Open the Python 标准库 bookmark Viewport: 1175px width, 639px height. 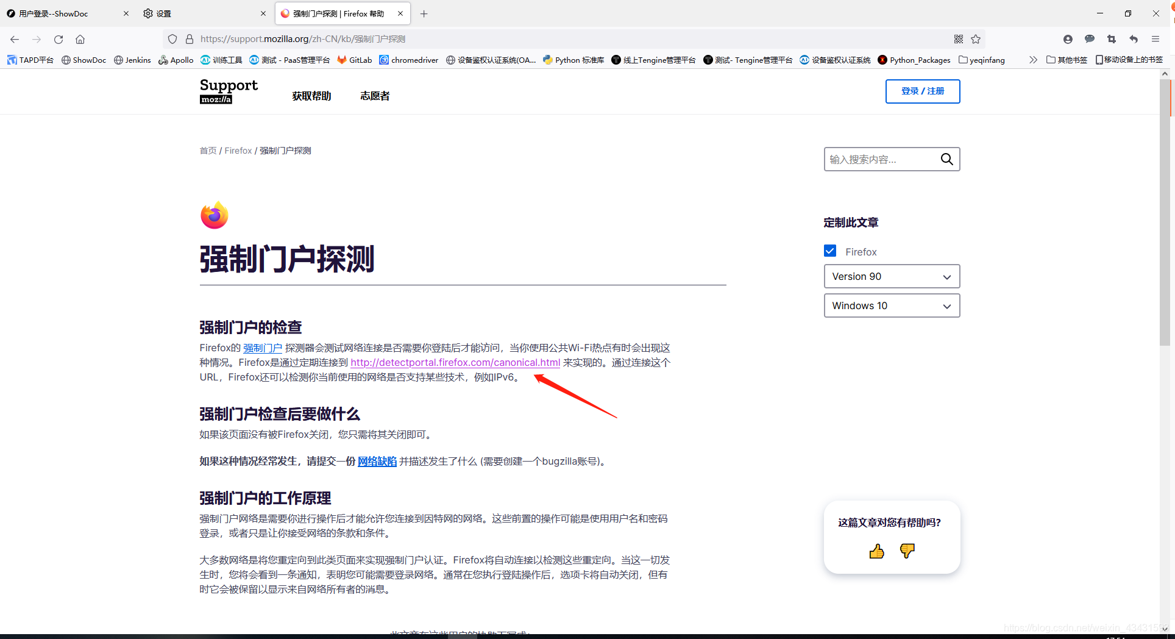[573, 60]
